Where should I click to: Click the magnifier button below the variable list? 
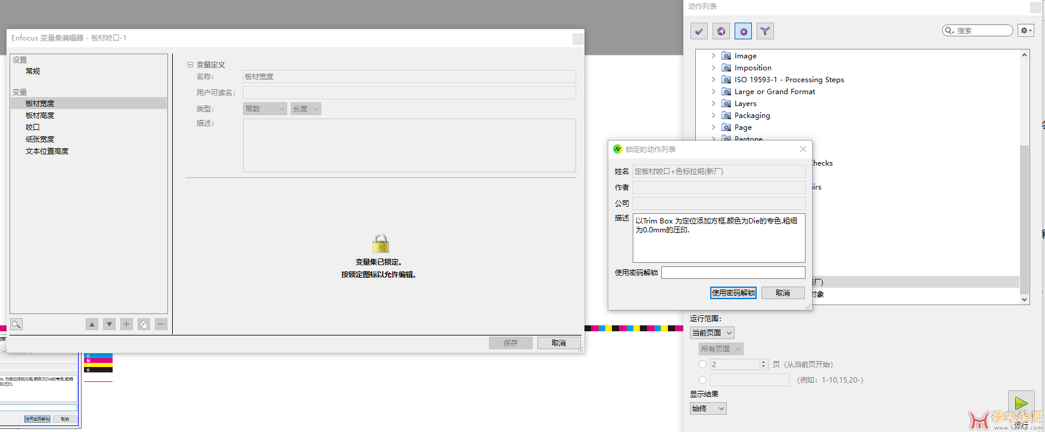(16, 324)
